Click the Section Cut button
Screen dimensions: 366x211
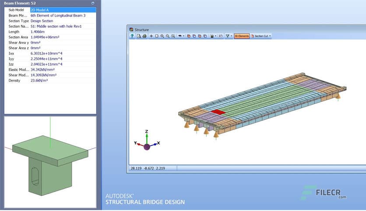(x=259, y=36)
